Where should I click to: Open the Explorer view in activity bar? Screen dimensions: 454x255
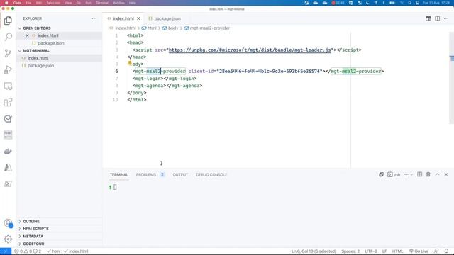tap(8, 21)
